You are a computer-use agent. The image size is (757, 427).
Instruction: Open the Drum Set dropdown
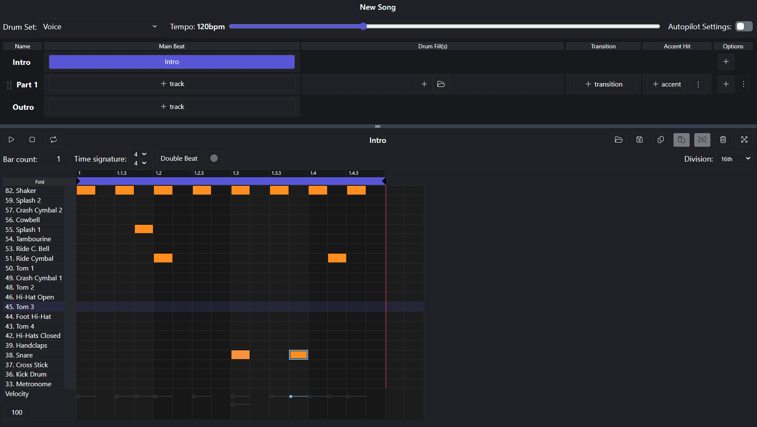100,26
